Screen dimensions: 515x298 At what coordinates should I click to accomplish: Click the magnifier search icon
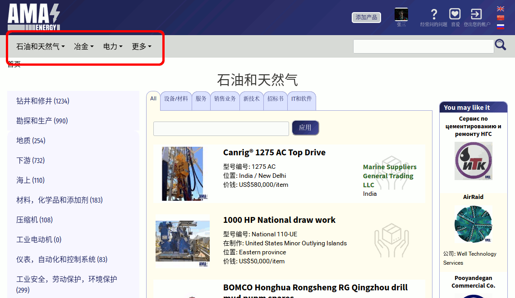[x=501, y=45]
